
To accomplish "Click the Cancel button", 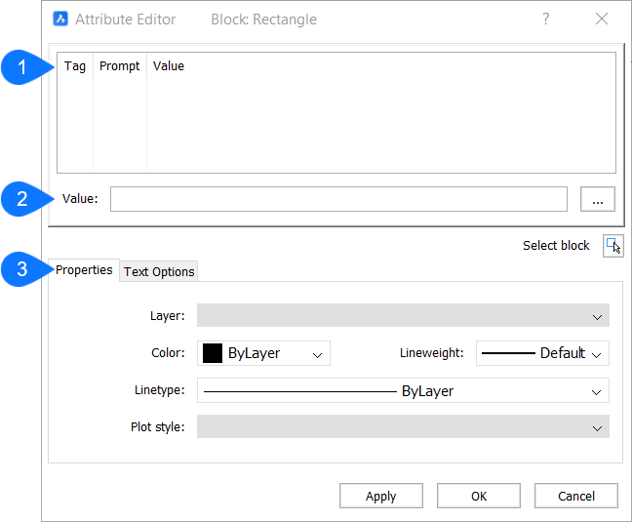I will (x=575, y=496).
